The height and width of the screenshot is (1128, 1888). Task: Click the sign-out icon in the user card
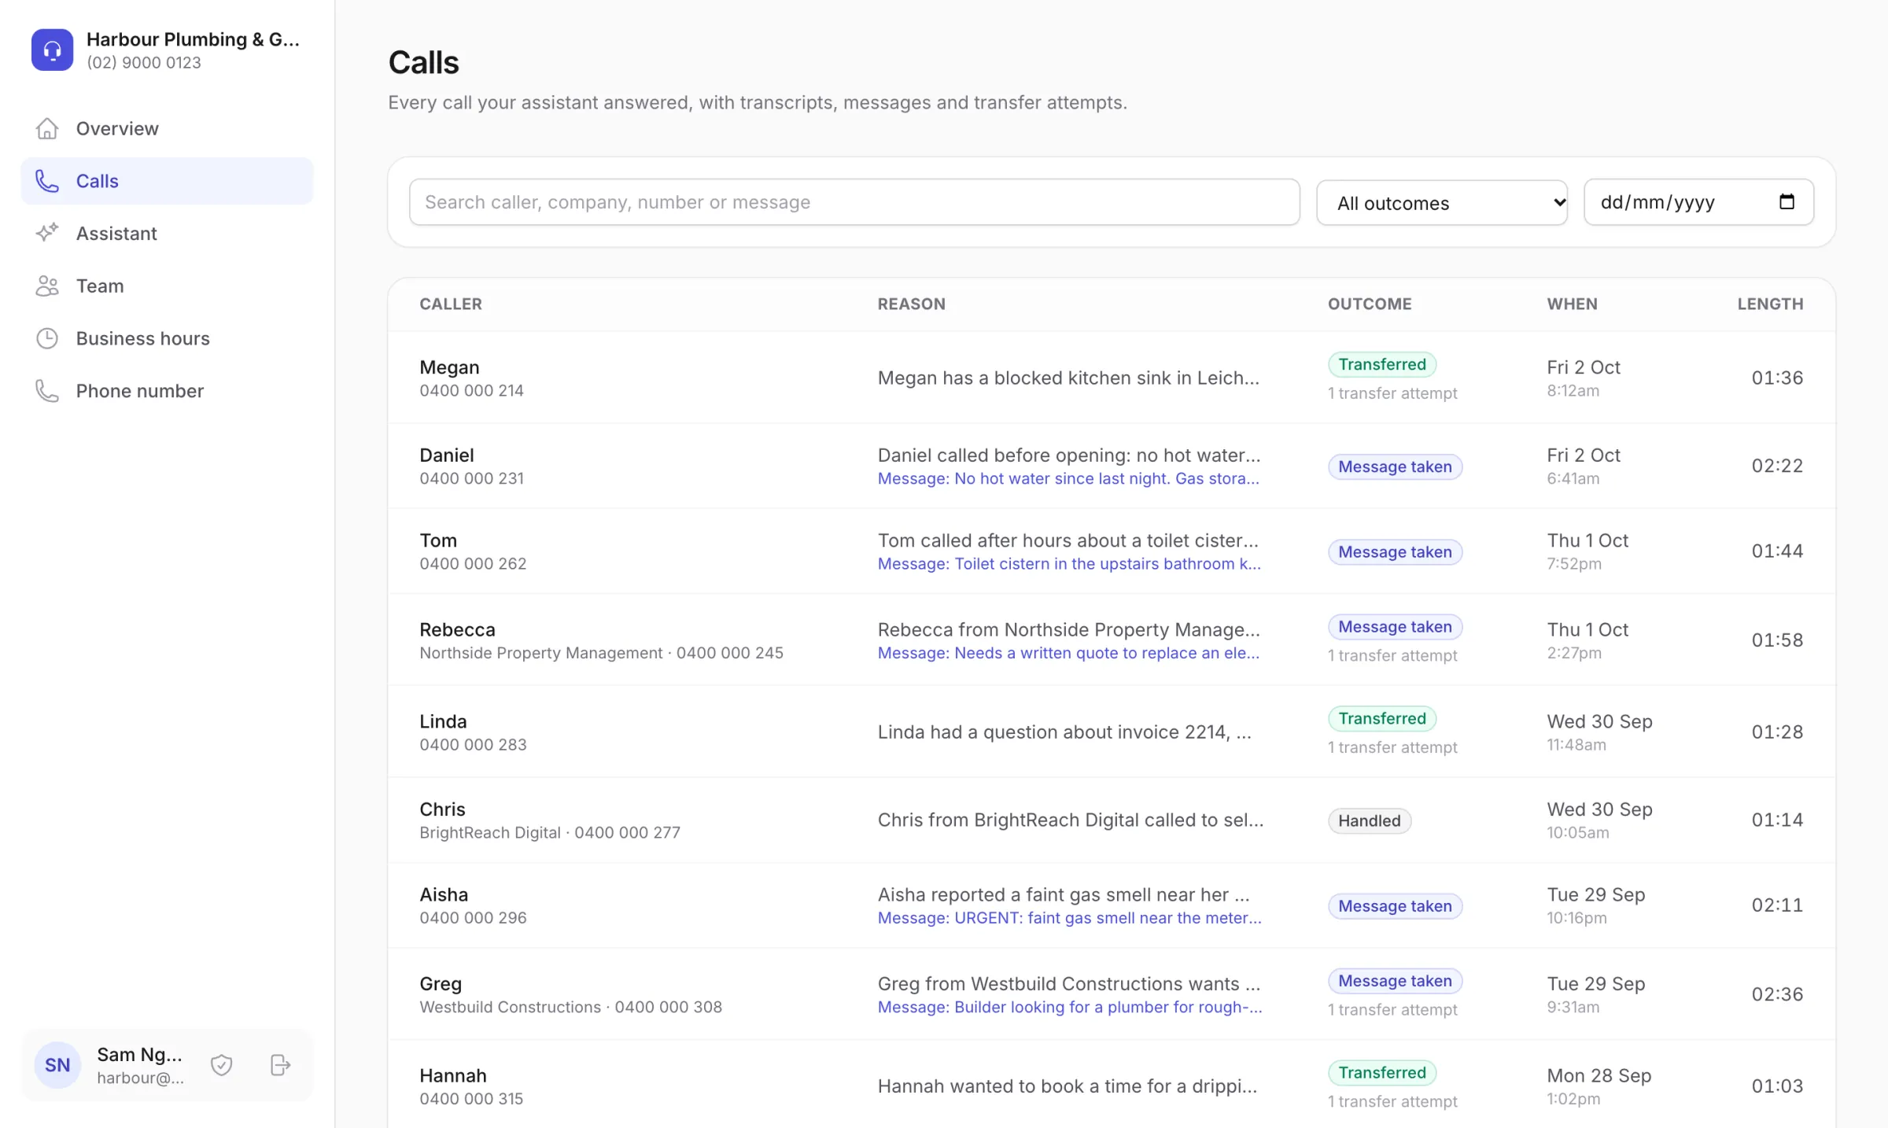coord(280,1065)
